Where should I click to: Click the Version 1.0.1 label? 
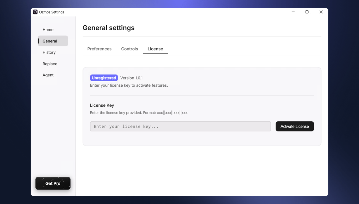point(132,78)
